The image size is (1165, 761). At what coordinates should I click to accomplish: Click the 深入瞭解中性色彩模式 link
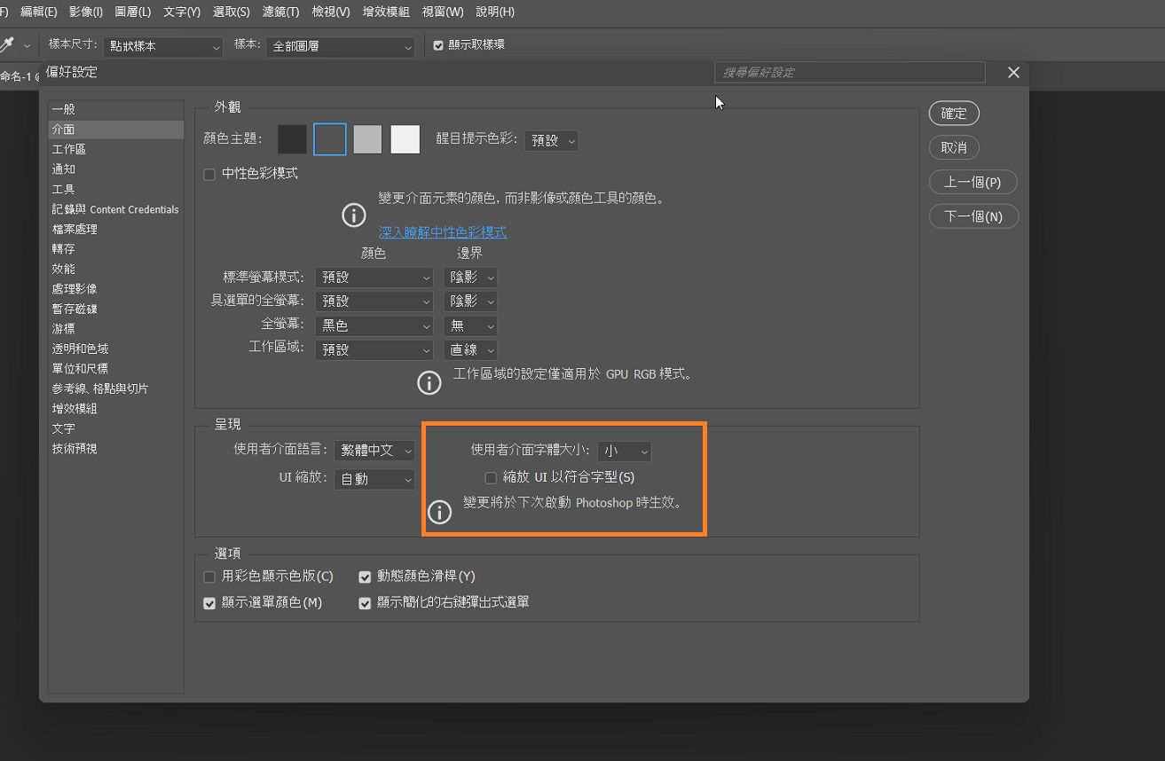tap(443, 231)
